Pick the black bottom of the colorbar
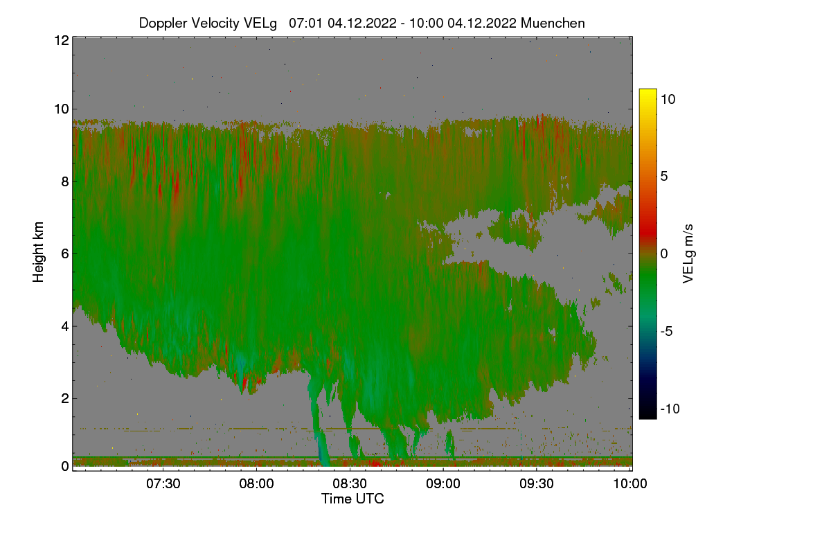 (647, 413)
